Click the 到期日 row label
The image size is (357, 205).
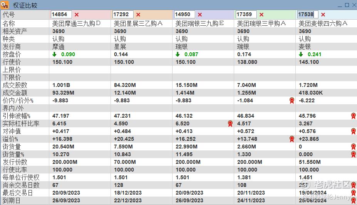tap(12, 201)
